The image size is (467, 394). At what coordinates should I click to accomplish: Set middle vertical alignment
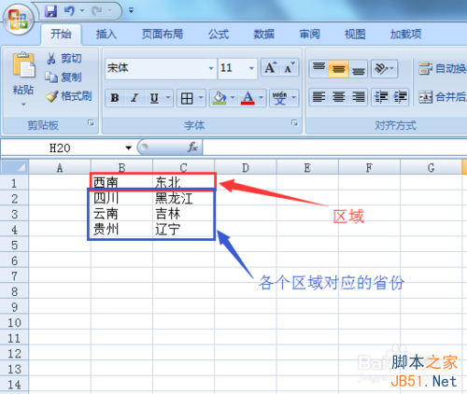(338, 69)
